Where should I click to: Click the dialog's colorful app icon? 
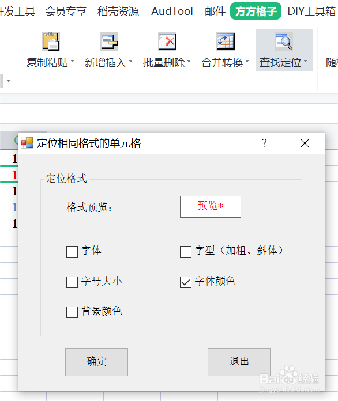[27, 143]
